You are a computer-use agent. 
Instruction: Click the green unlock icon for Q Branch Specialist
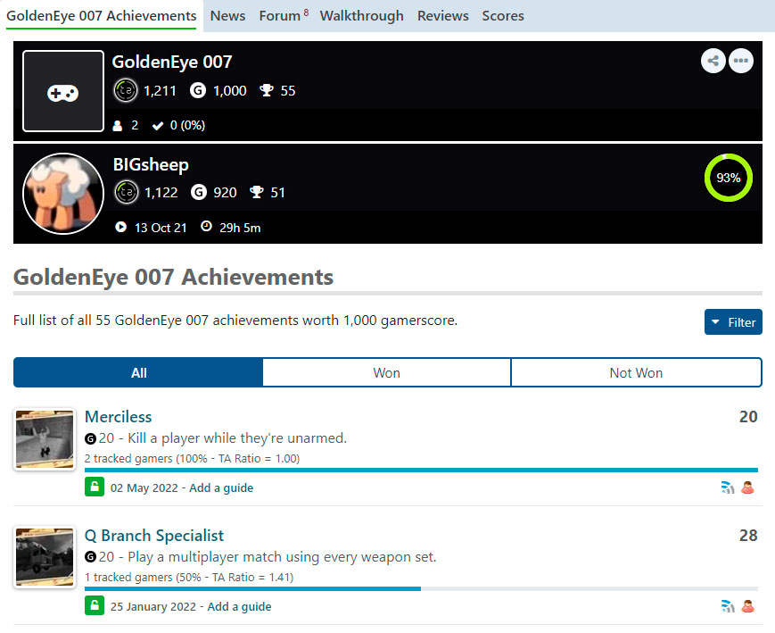(x=95, y=606)
